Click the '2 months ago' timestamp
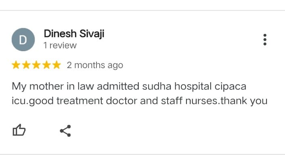Image resolution: width=285 pixels, height=158 pixels. (95, 65)
